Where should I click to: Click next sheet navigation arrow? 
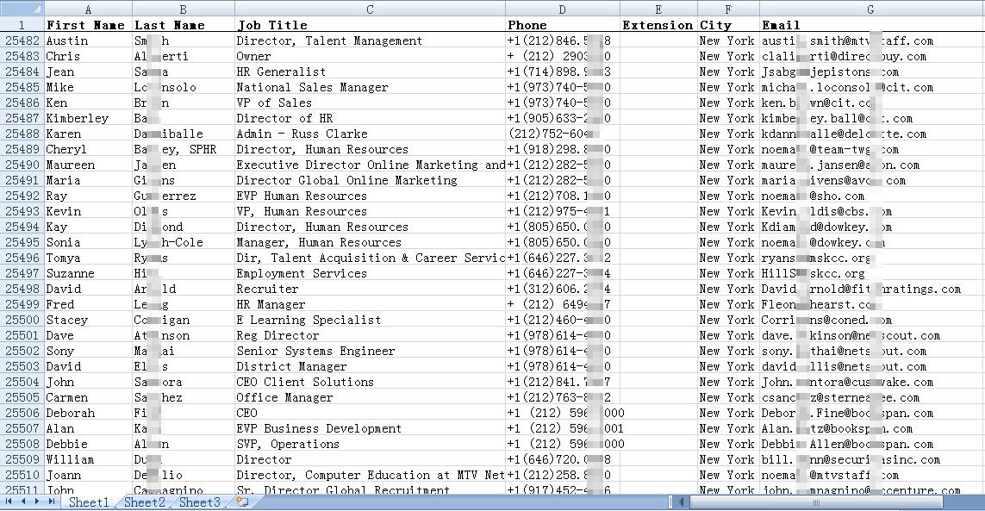coord(37,502)
